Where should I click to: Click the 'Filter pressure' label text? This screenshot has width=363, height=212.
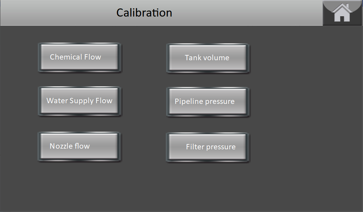click(x=211, y=147)
